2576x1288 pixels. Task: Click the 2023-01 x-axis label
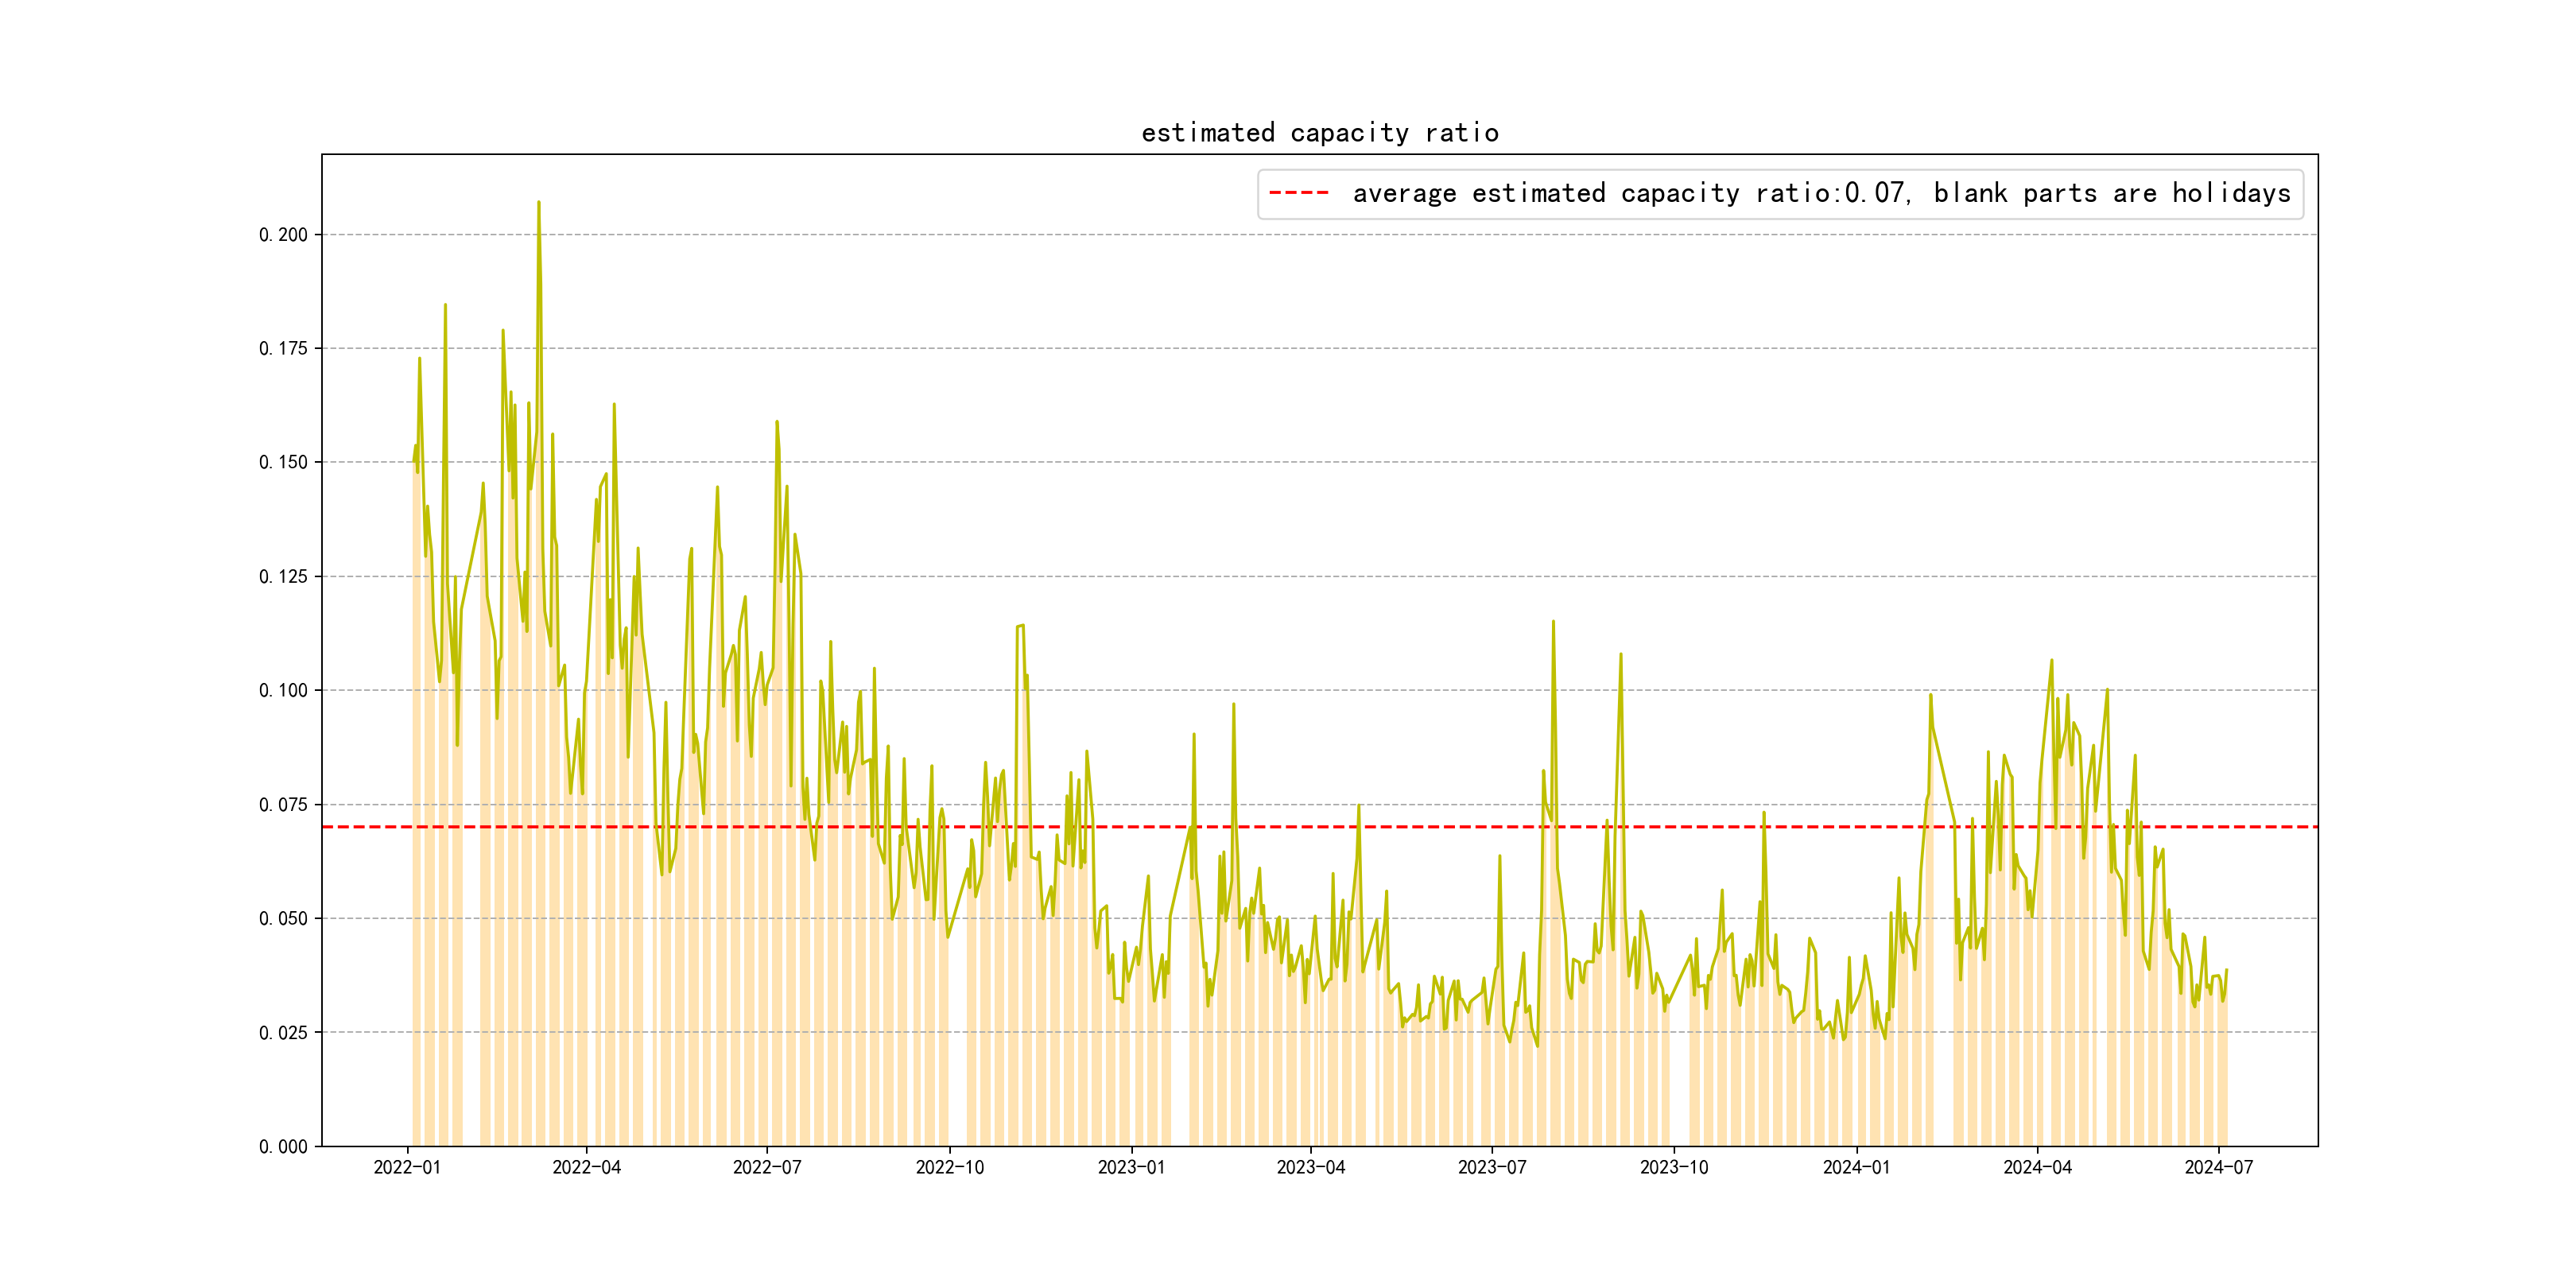coord(1131,1167)
